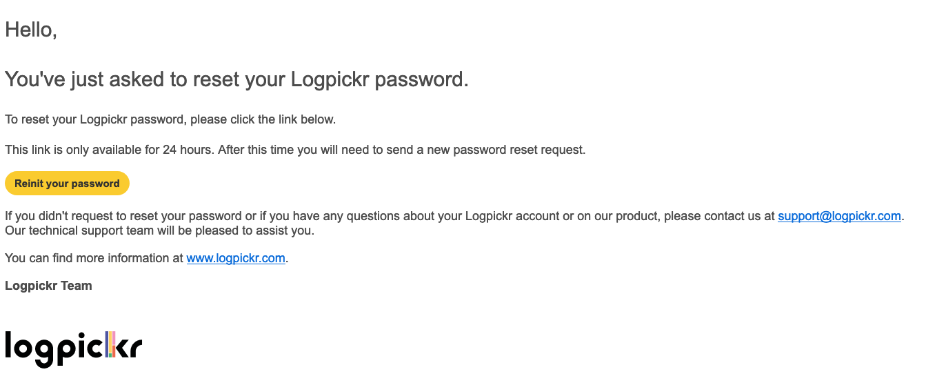This screenshot has height=383, width=926.
Task: Click the 24 hours availability sentence
Action: [295, 150]
